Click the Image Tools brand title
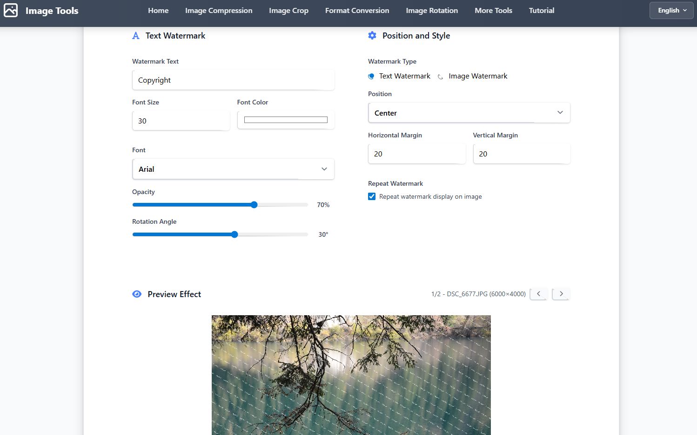This screenshot has width=697, height=435. pos(52,11)
